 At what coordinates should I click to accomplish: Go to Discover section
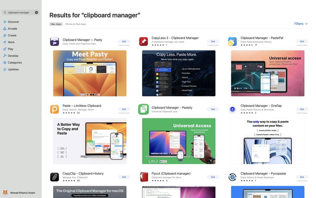tap(13, 22)
